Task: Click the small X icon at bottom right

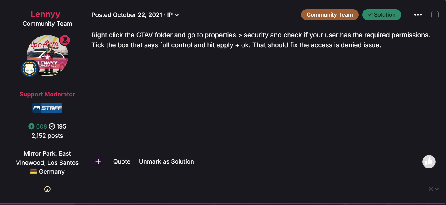Action: [x=431, y=189]
